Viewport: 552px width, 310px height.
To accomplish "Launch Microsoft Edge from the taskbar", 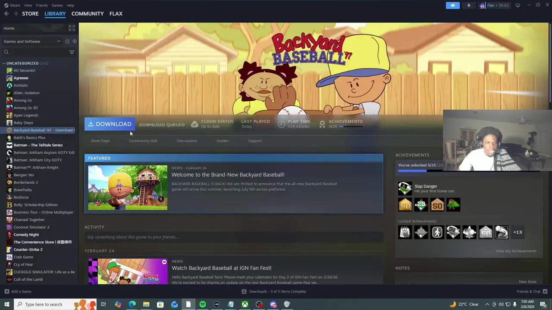I will click(x=132, y=304).
